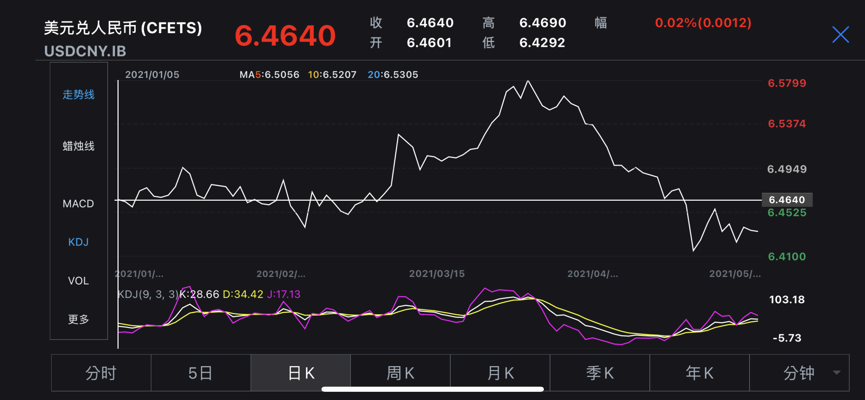Click the KDJ(9, 3, 3) parameters label
This screenshot has width=865, height=400.
click(x=148, y=294)
